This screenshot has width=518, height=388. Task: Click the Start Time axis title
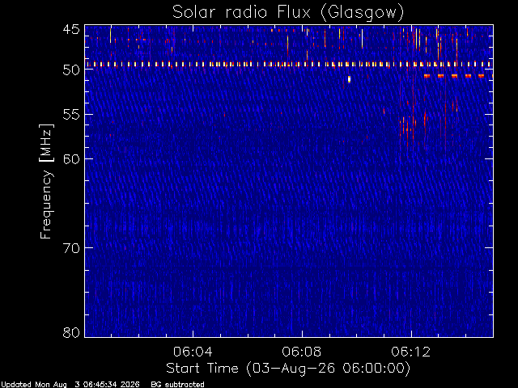288,369
